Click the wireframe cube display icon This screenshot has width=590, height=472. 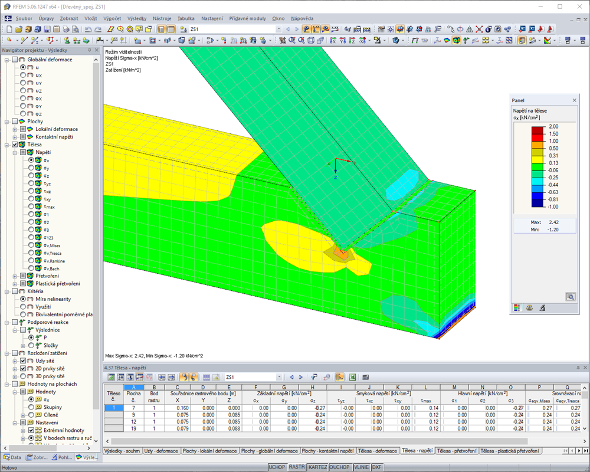pos(311,40)
